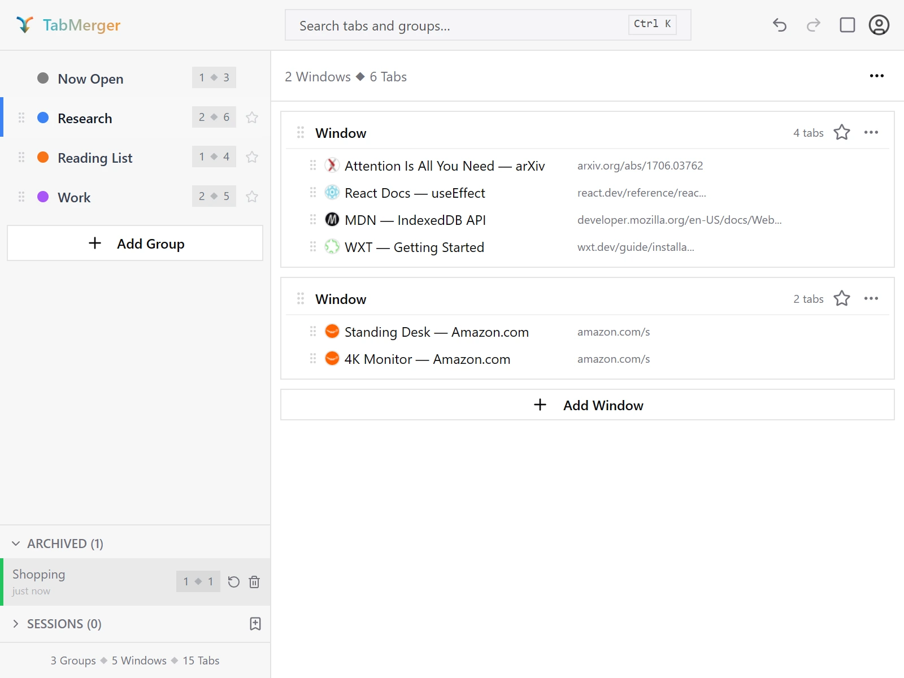This screenshot has width=904, height=678.
Task: Click the Add Group button
Action: pos(135,244)
